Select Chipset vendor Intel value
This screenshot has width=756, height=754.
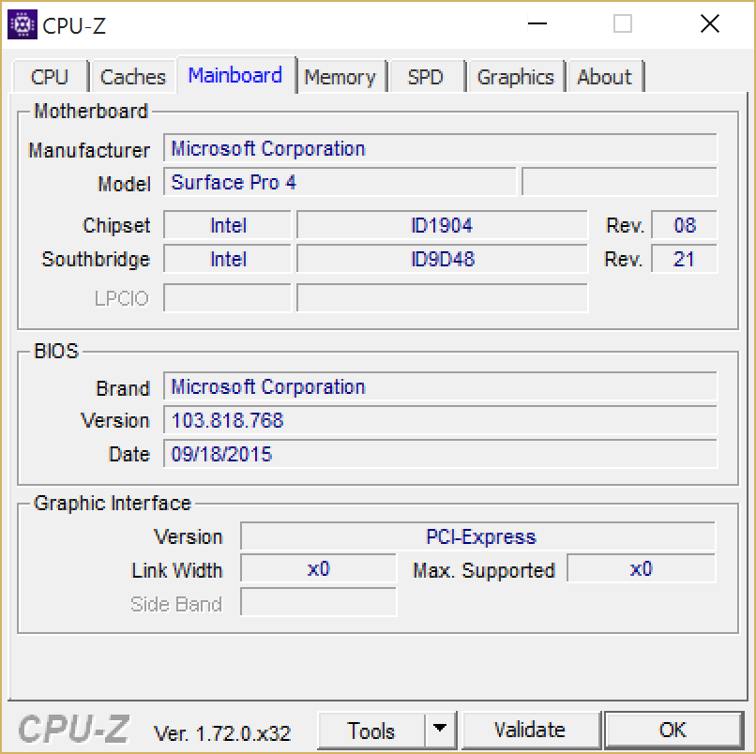pos(228,225)
